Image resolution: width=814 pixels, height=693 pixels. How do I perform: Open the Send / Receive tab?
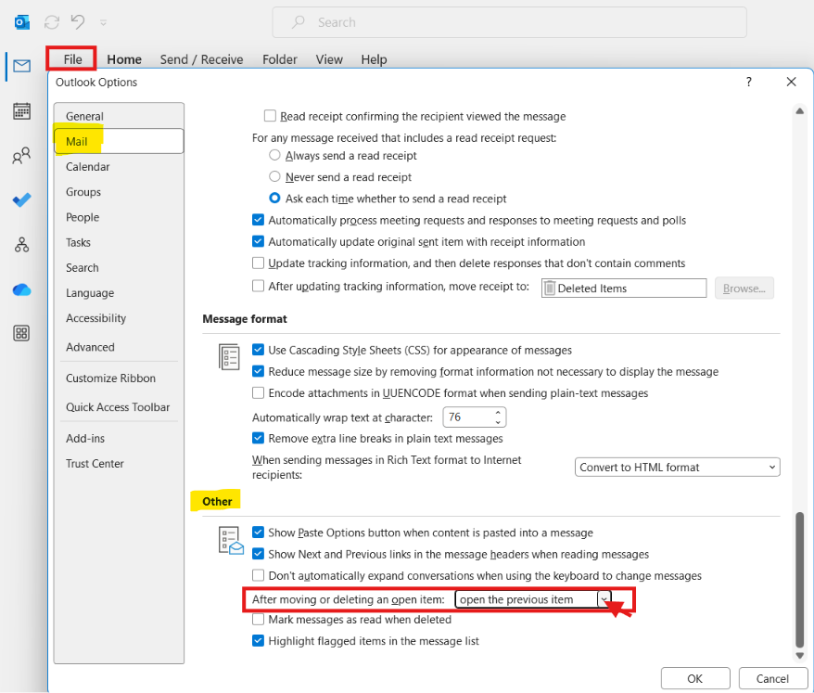(201, 59)
